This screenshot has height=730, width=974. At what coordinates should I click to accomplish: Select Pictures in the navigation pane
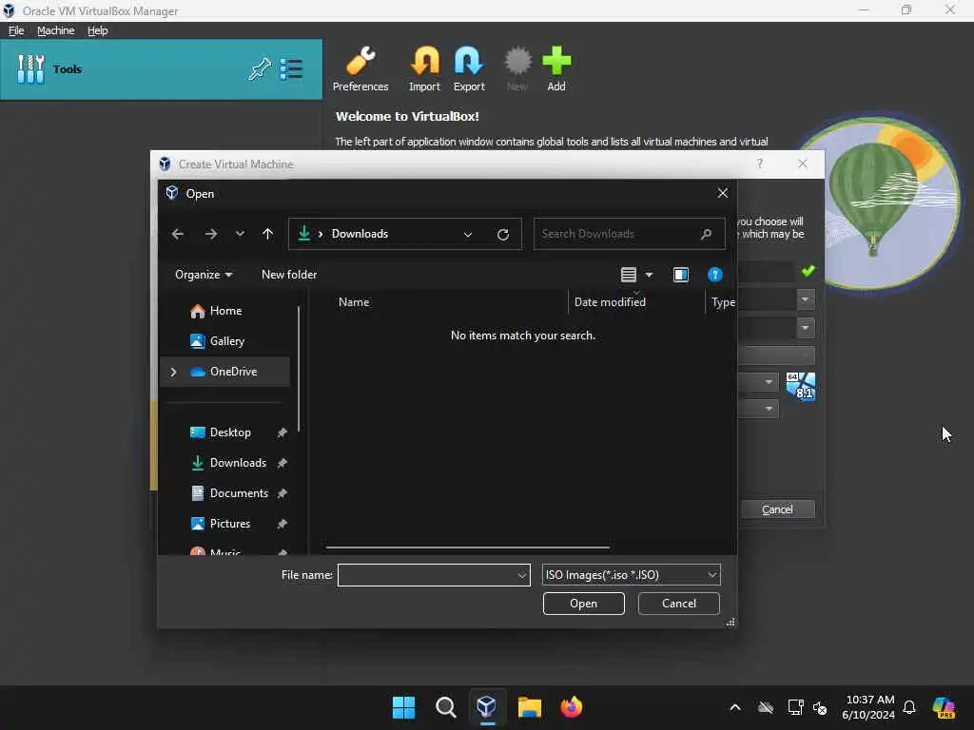230,524
